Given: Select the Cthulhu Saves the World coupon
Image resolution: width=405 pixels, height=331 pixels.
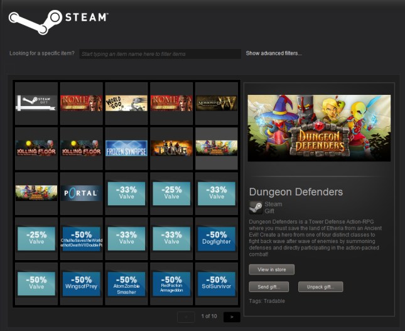Looking at the screenshot, I should (x=82, y=239).
